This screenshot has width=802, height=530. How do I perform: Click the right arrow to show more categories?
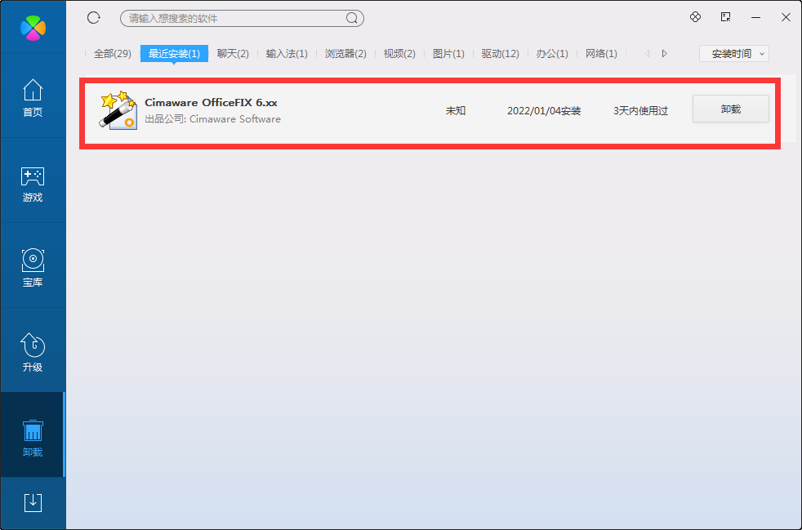(664, 53)
